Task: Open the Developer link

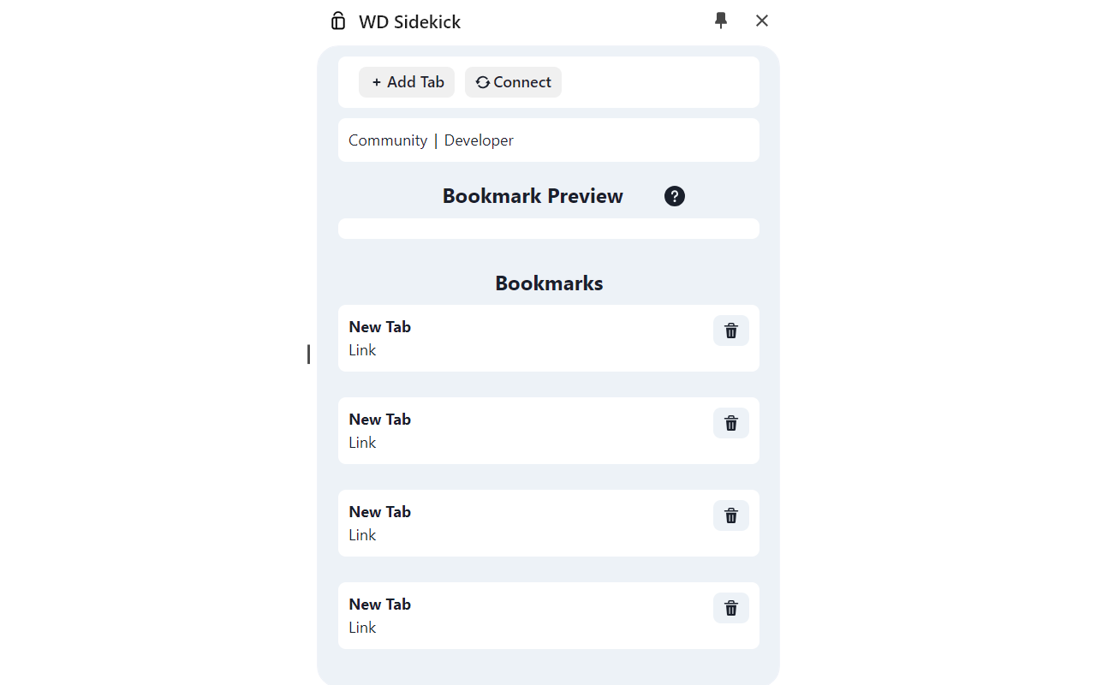Action: coord(479,140)
